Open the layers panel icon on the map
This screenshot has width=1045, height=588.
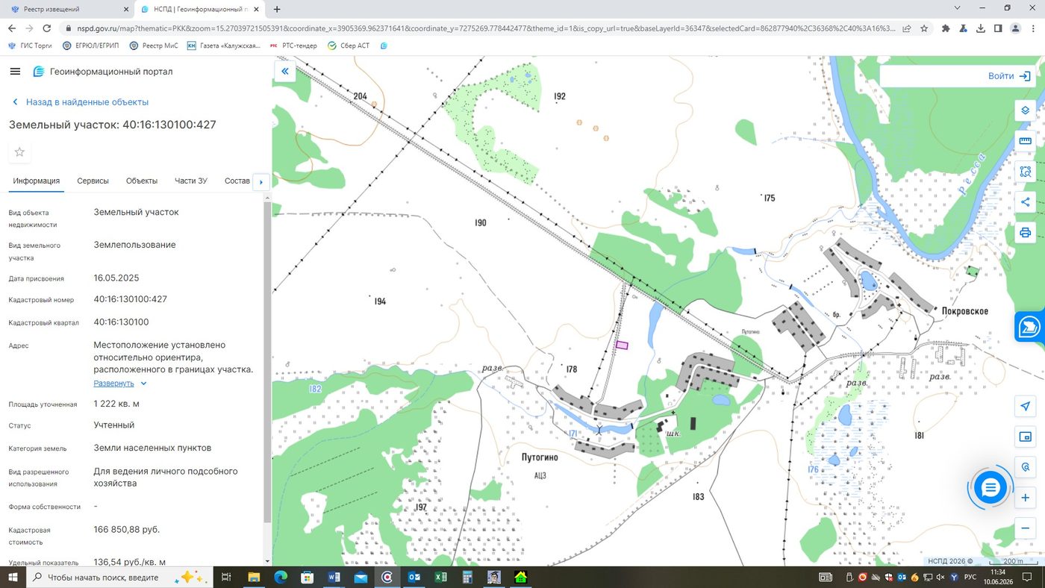(x=1026, y=110)
